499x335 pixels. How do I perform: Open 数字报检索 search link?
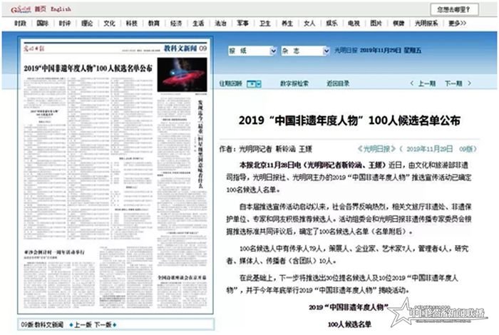[x=294, y=83]
